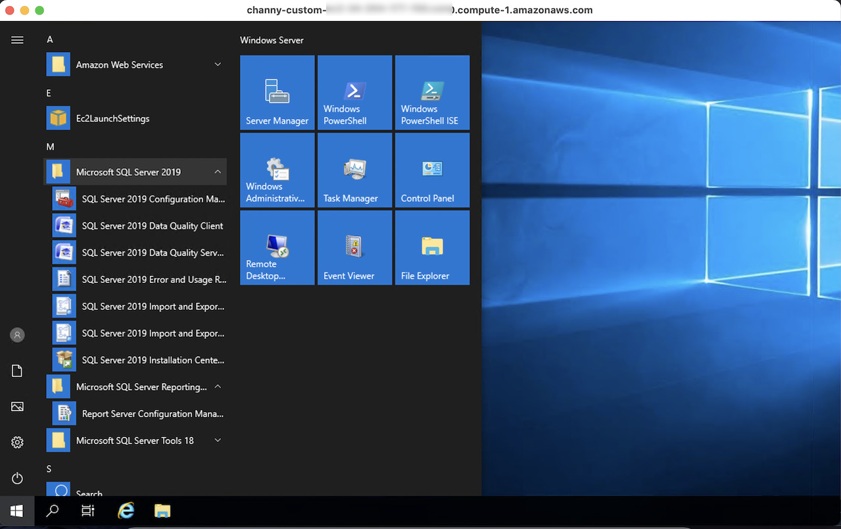
Task: Click the Windows Start button
Action: click(17, 511)
